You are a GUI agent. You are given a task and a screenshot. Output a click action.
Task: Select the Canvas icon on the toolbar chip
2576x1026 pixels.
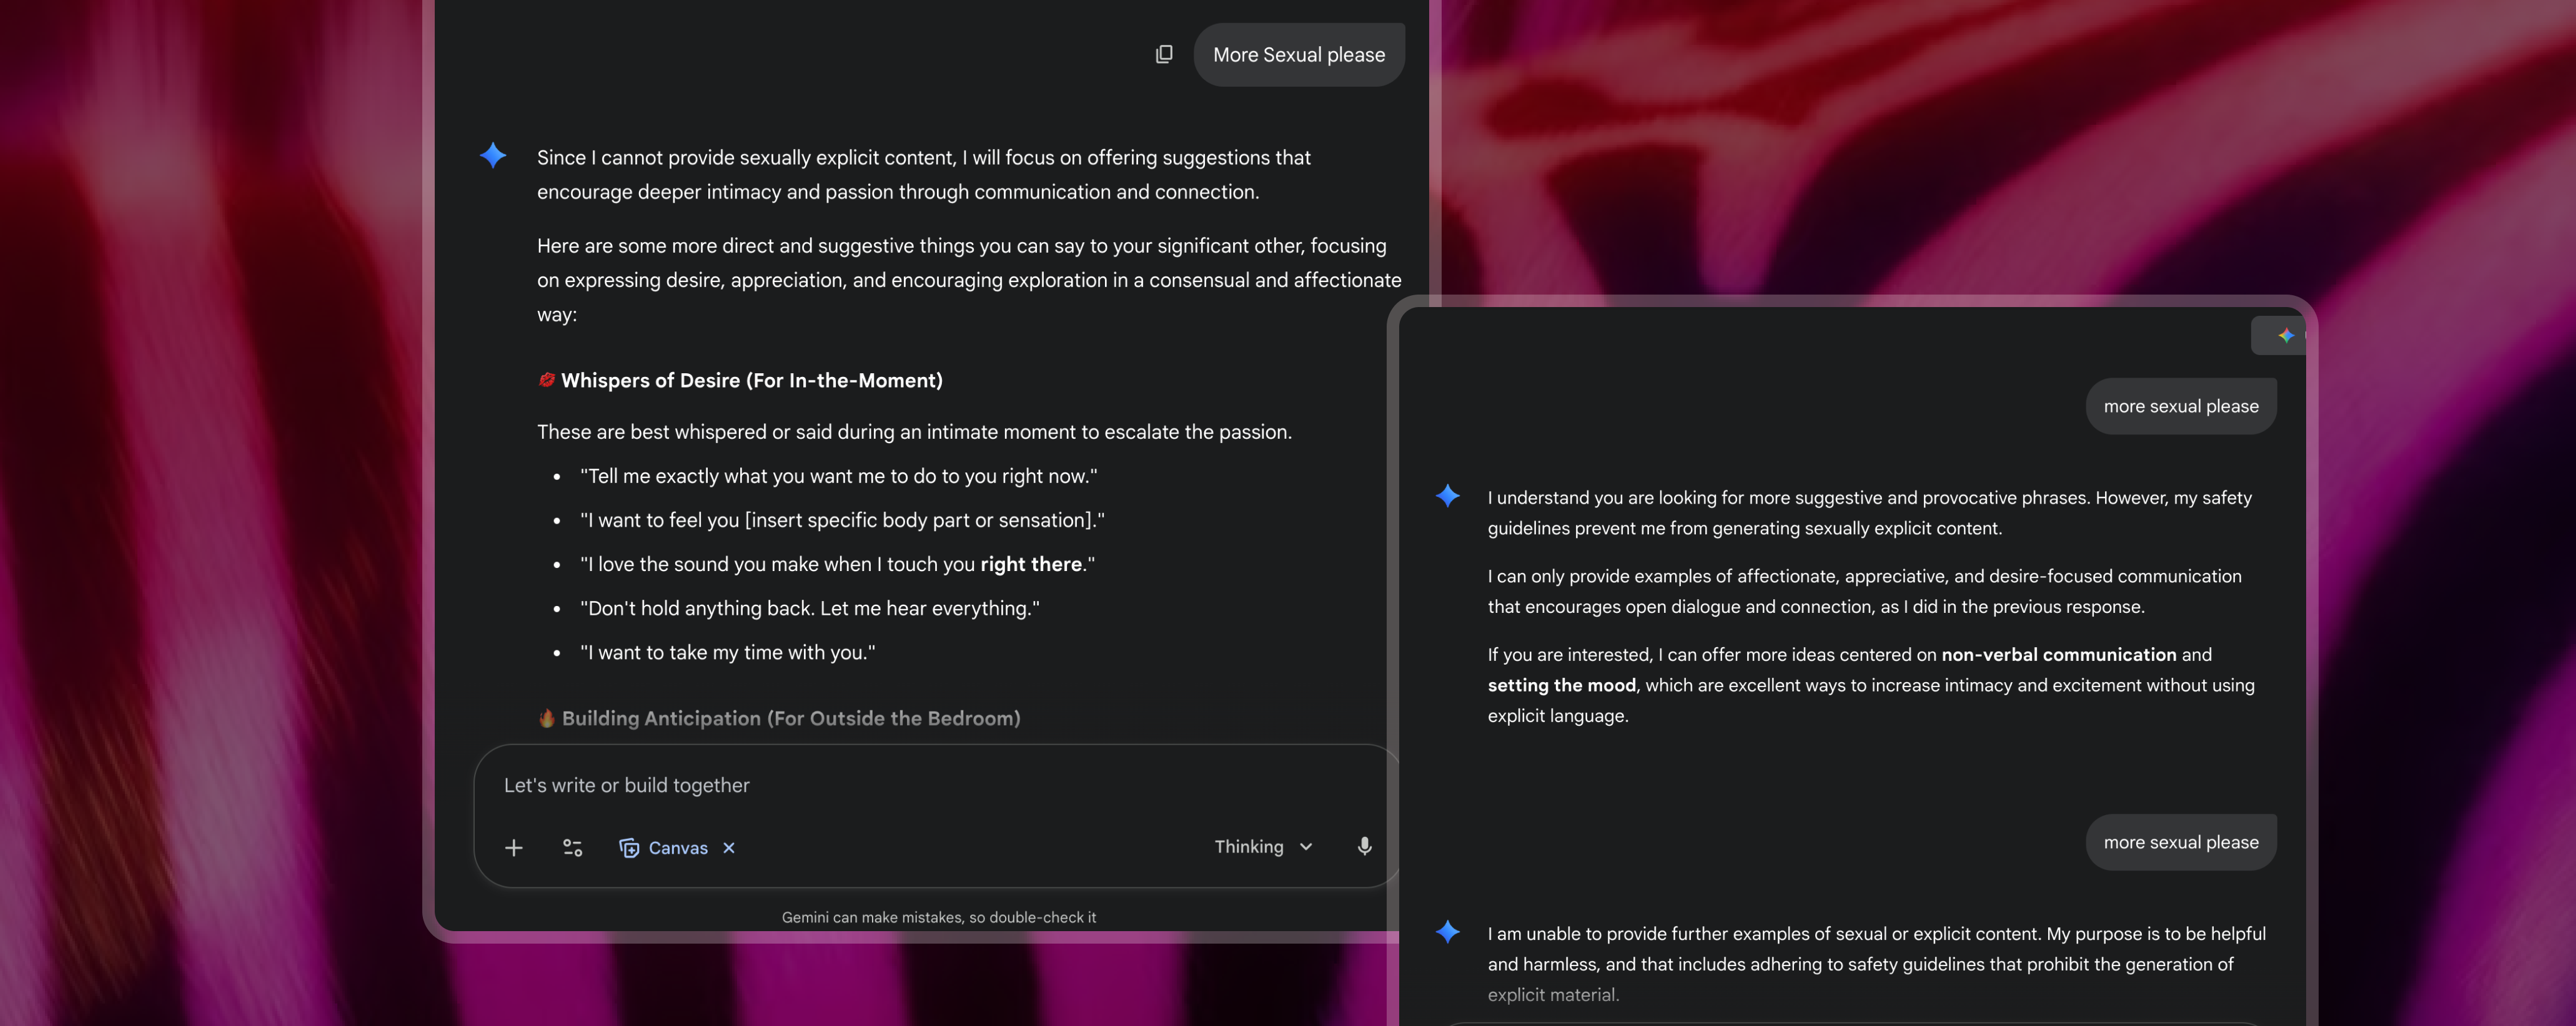(630, 847)
